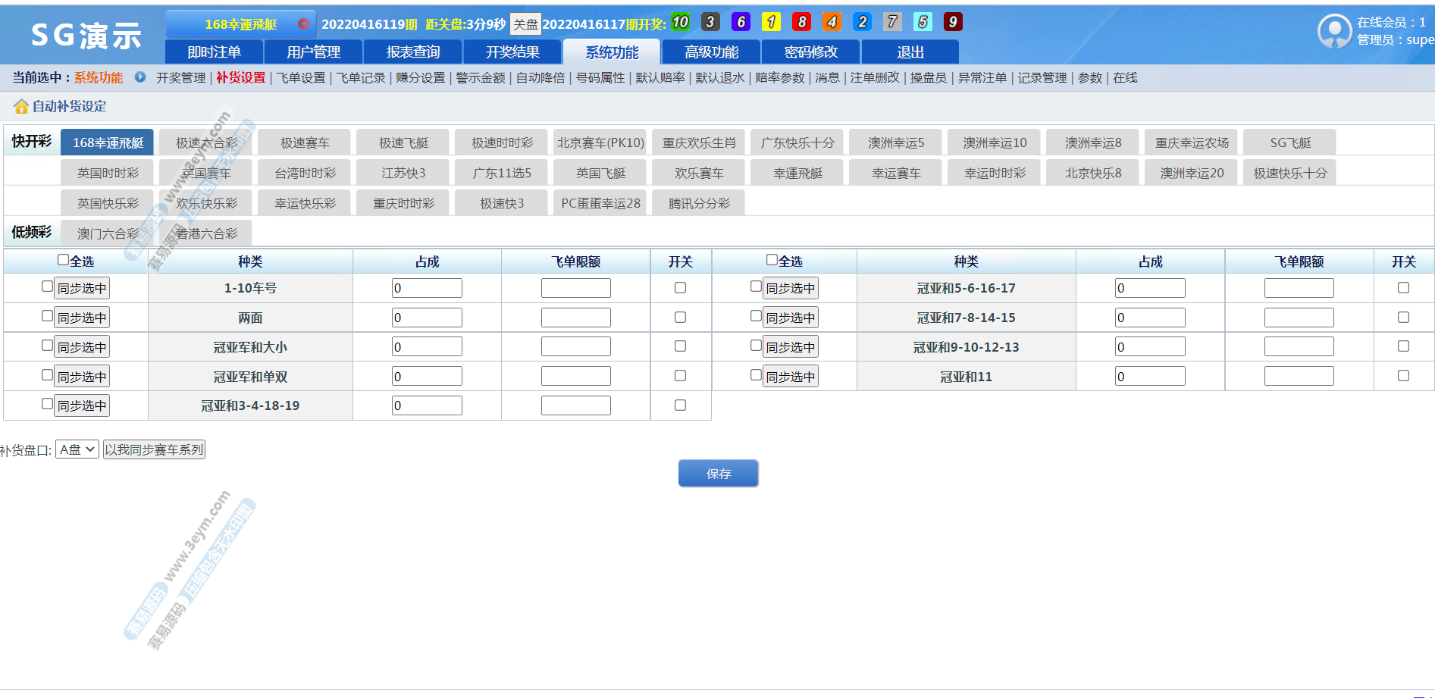Click the 以我同步赛车系列 button
1435x698 pixels.
(155, 449)
